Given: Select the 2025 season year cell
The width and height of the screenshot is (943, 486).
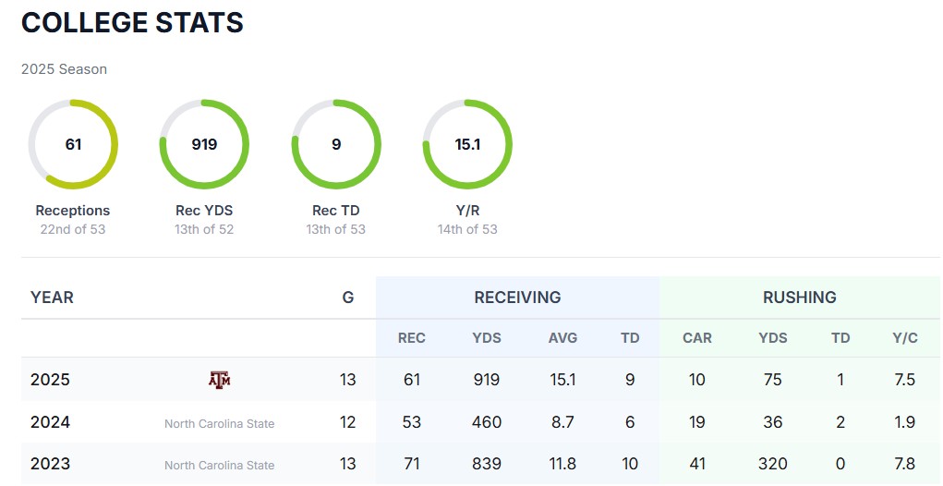Looking at the screenshot, I should [50, 380].
